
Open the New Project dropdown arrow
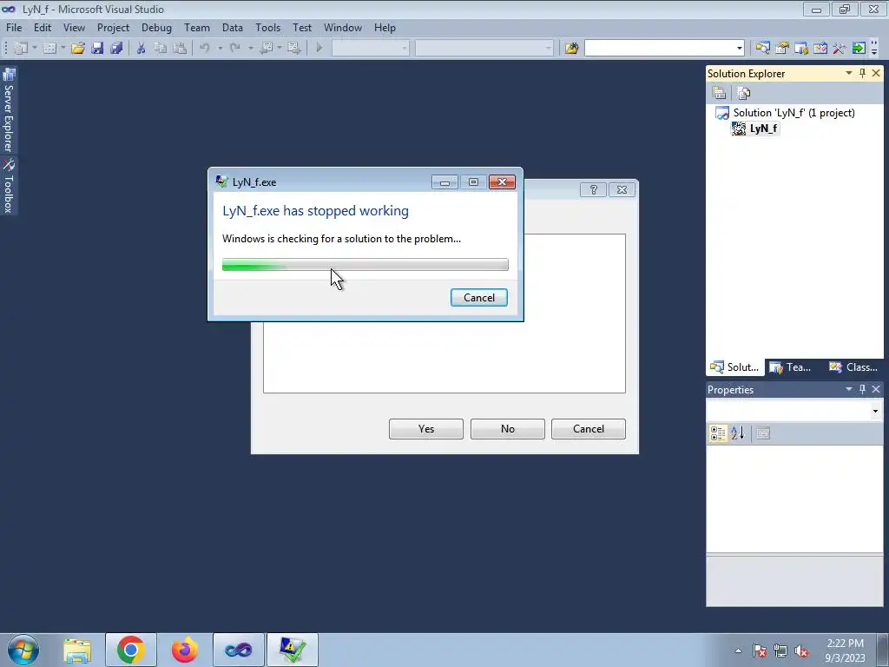pos(35,49)
